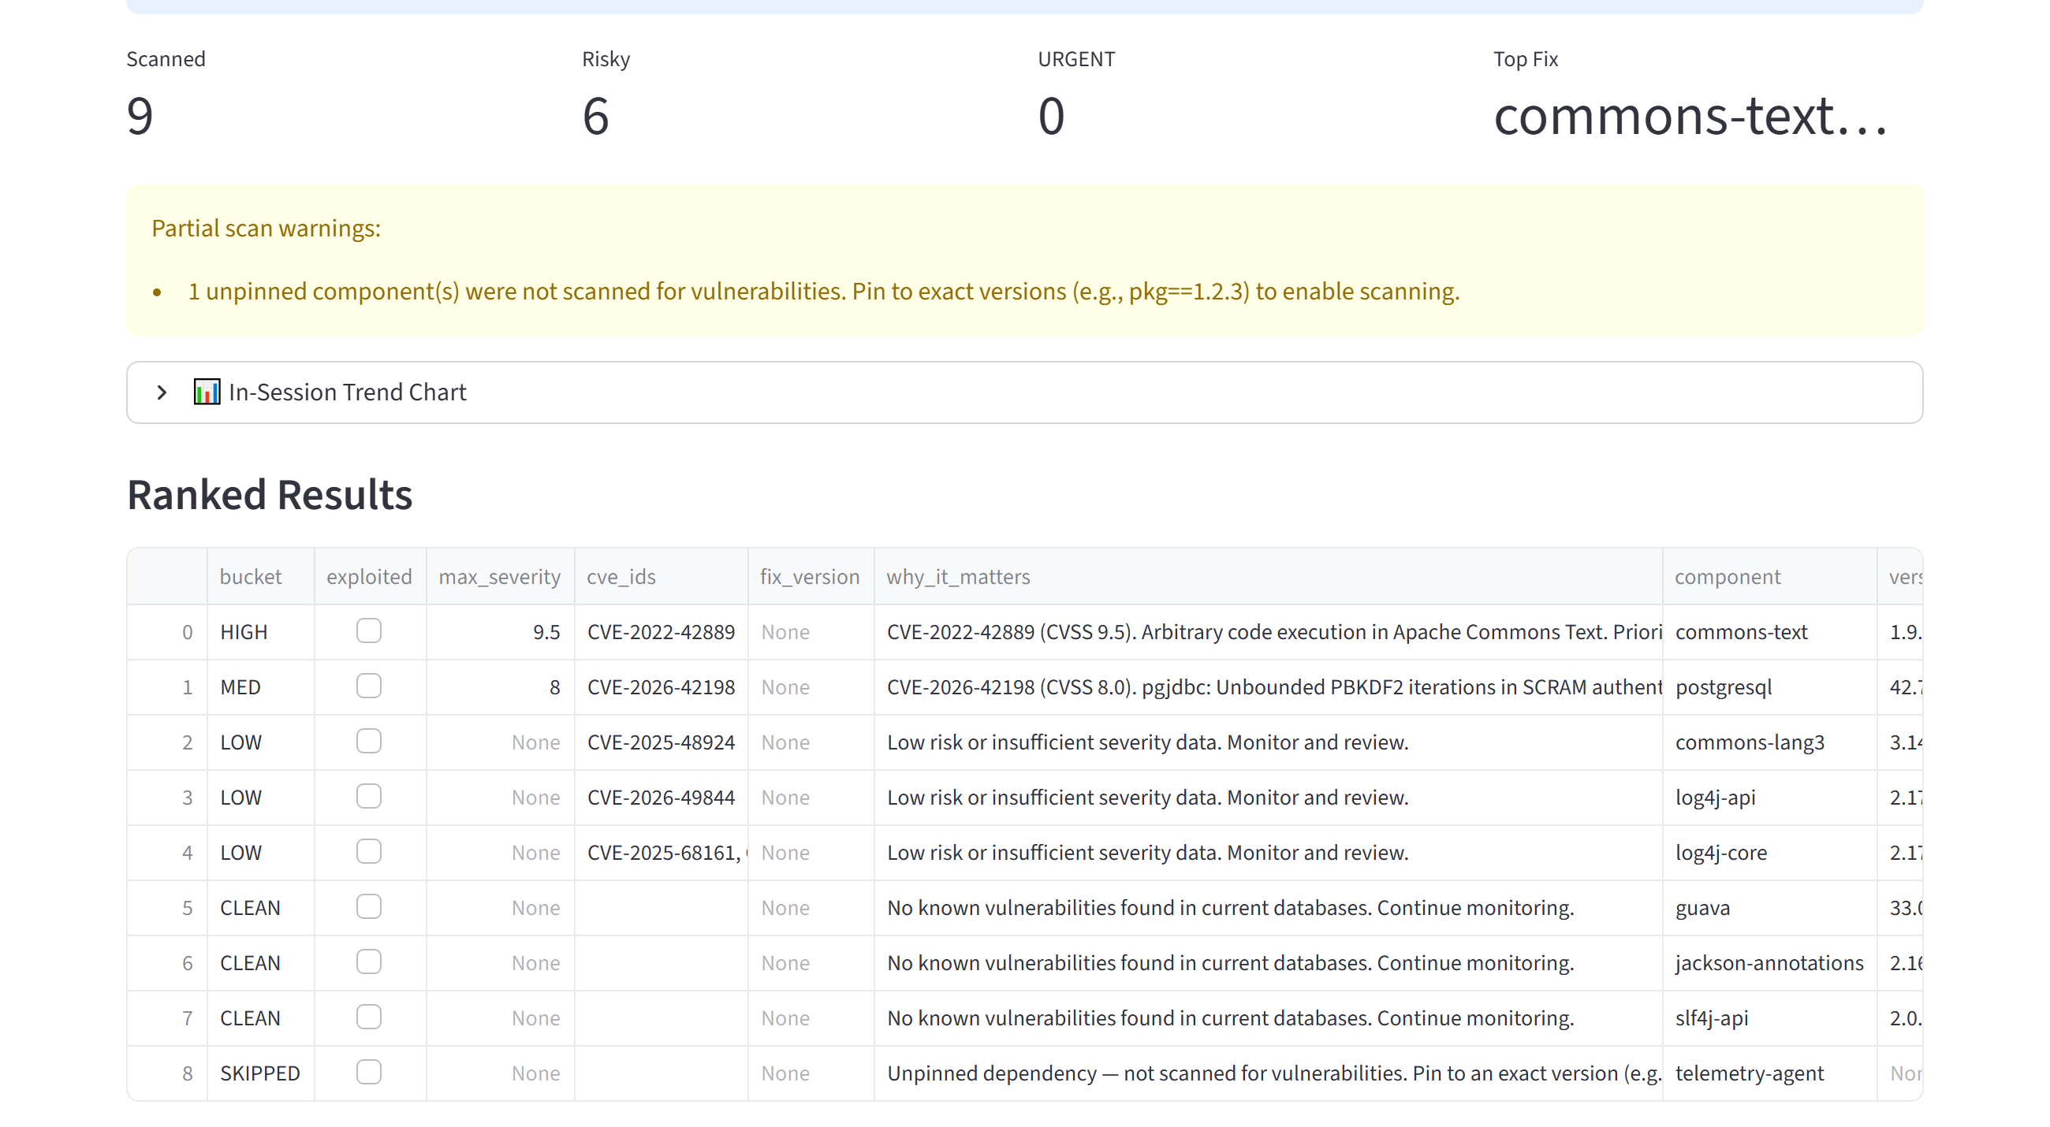Select the Arbitrary code execution description cell

1268,632
